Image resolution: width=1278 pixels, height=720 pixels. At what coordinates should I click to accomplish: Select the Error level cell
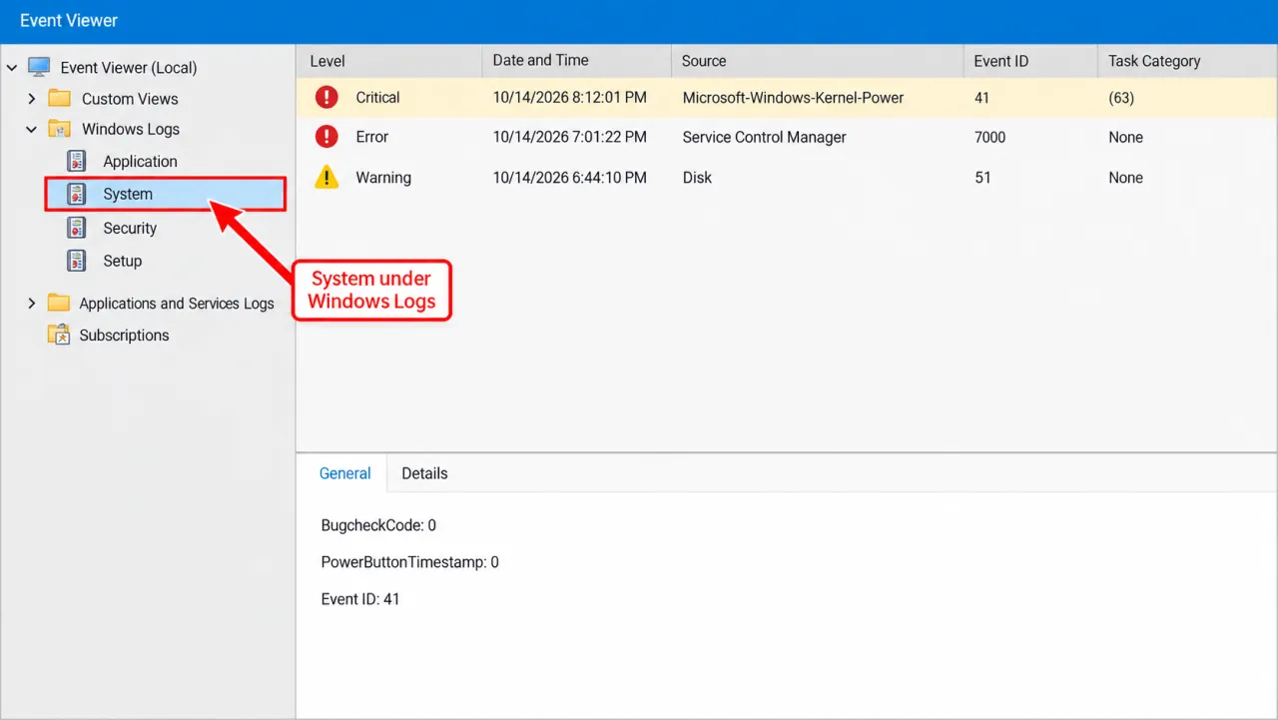point(372,137)
